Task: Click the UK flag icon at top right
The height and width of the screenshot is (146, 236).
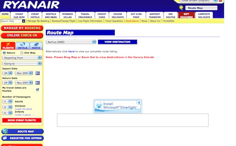Action: click(220, 1)
